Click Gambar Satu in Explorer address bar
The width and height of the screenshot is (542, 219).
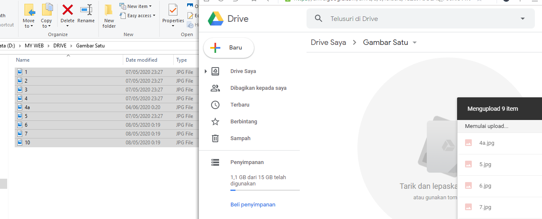(90, 46)
